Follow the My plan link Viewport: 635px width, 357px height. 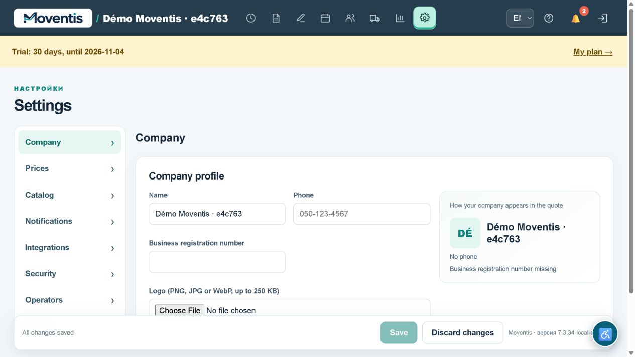tap(593, 52)
